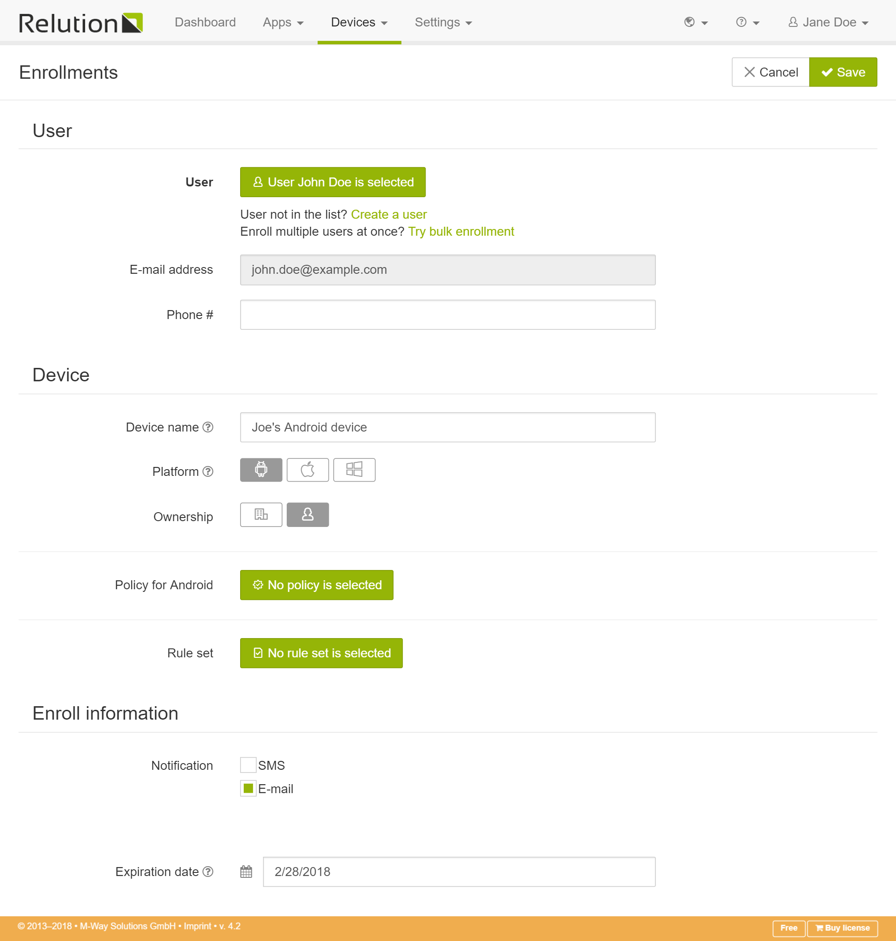Image resolution: width=896 pixels, height=941 pixels.
Task: Follow the Try bulk enrollment link
Action: click(461, 232)
